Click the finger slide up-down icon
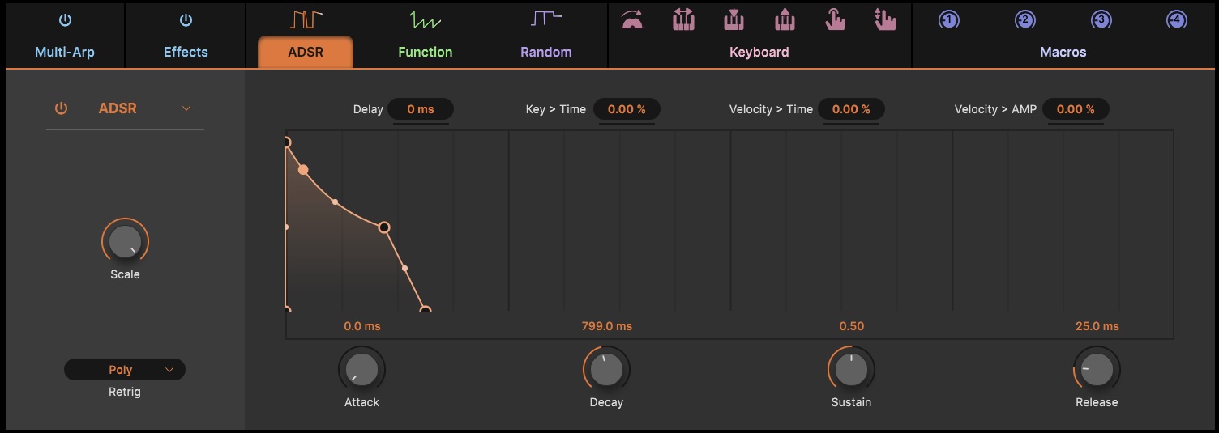Image resolution: width=1219 pixels, height=433 pixels. click(x=885, y=19)
